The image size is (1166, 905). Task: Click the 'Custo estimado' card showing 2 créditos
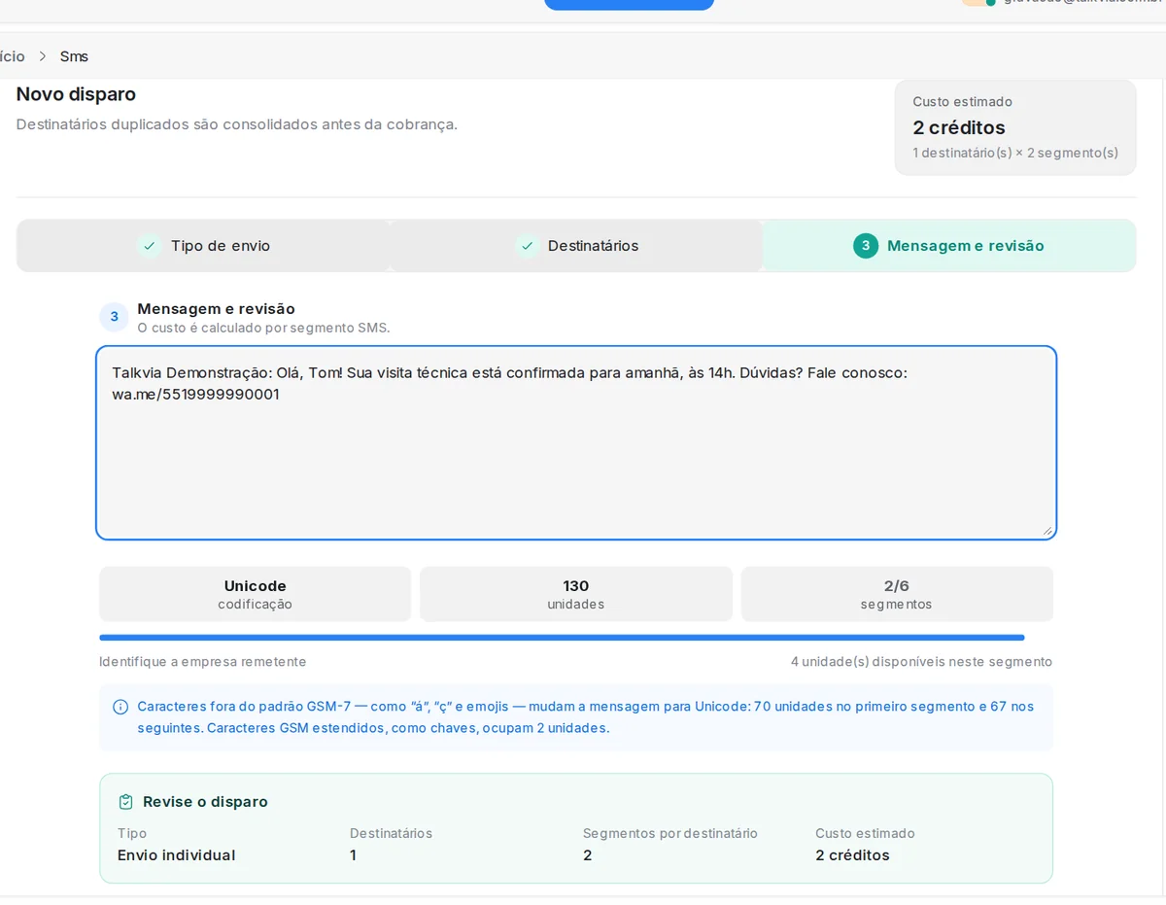point(1015,127)
